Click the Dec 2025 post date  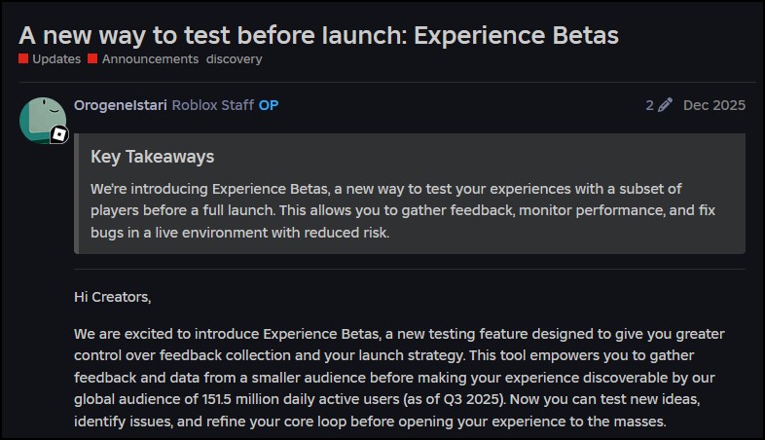coord(714,105)
